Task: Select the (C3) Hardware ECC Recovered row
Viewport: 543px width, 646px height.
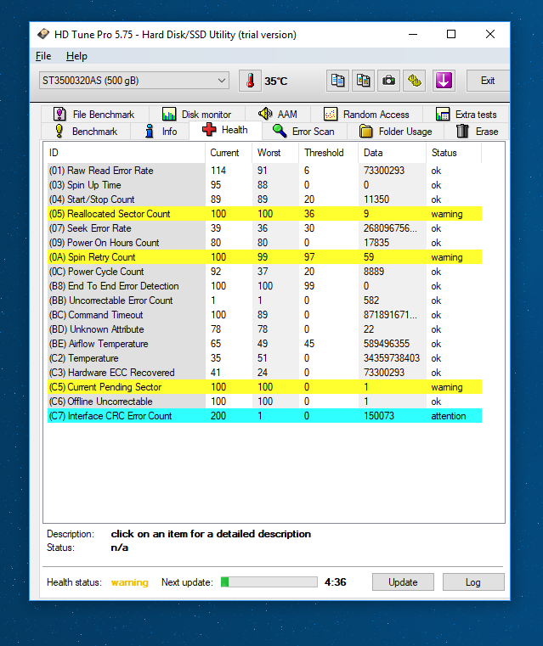Action: [x=264, y=373]
